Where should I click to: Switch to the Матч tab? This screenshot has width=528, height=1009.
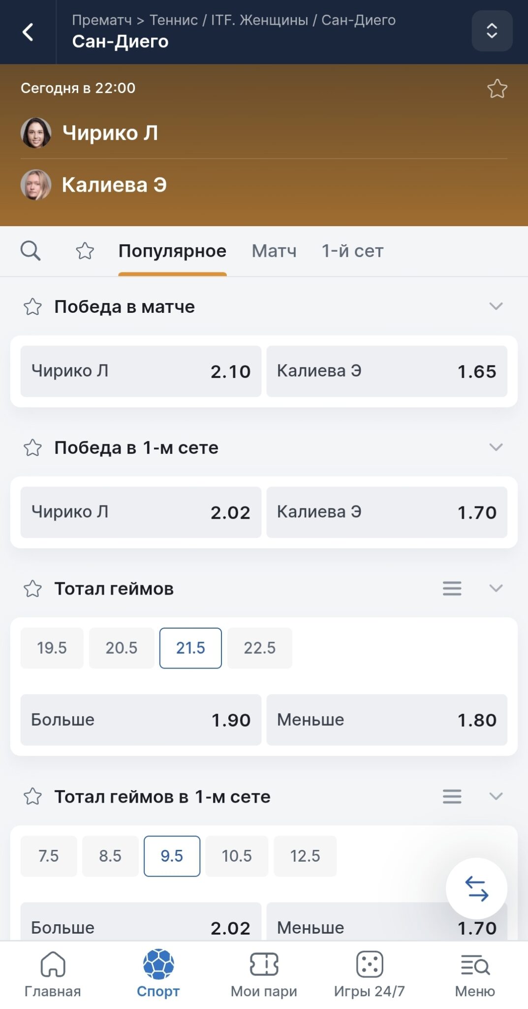(x=274, y=251)
